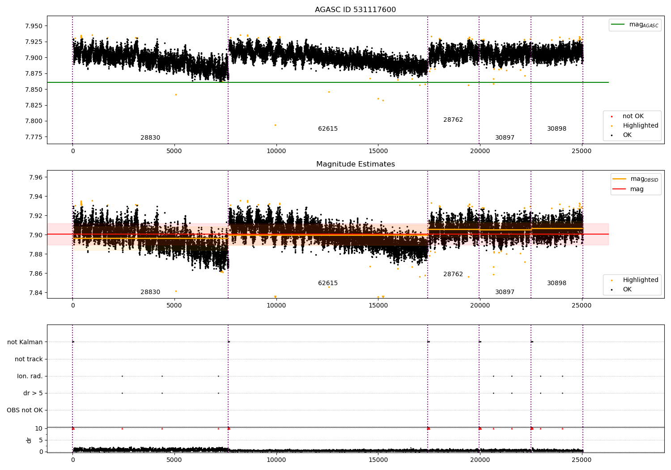Click the rotated "dr" y-axis label

click(x=29, y=440)
